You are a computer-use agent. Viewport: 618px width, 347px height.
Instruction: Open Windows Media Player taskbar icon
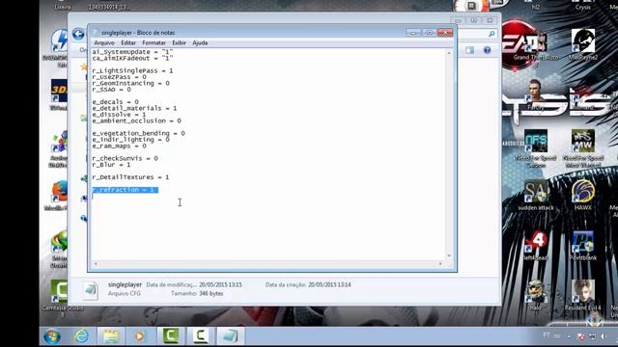point(139,336)
